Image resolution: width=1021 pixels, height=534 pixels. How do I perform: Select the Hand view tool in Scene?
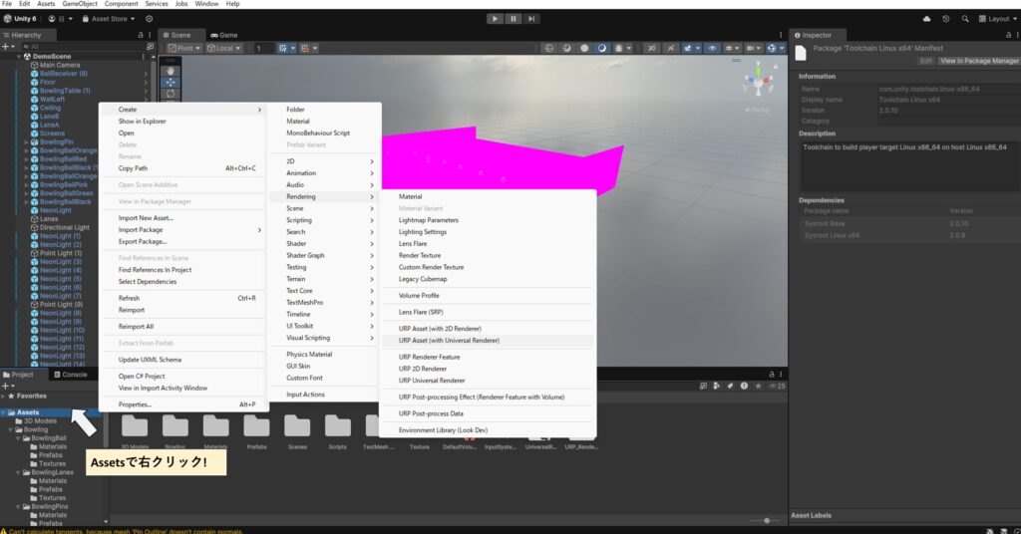[170, 71]
